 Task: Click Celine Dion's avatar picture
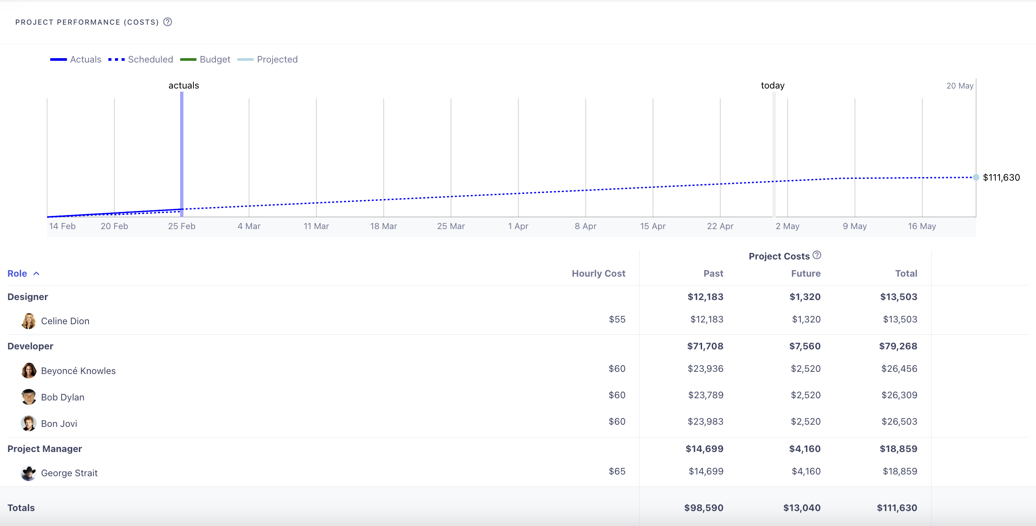coord(28,321)
